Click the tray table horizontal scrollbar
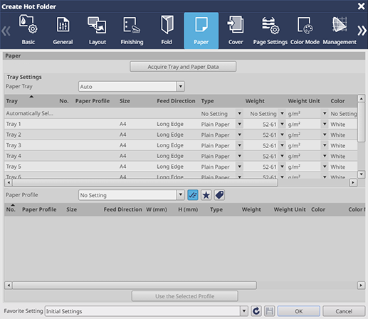 tap(145, 182)
